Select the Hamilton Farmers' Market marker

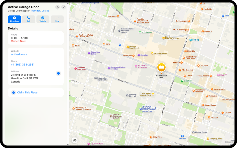[x=163, y=38]
